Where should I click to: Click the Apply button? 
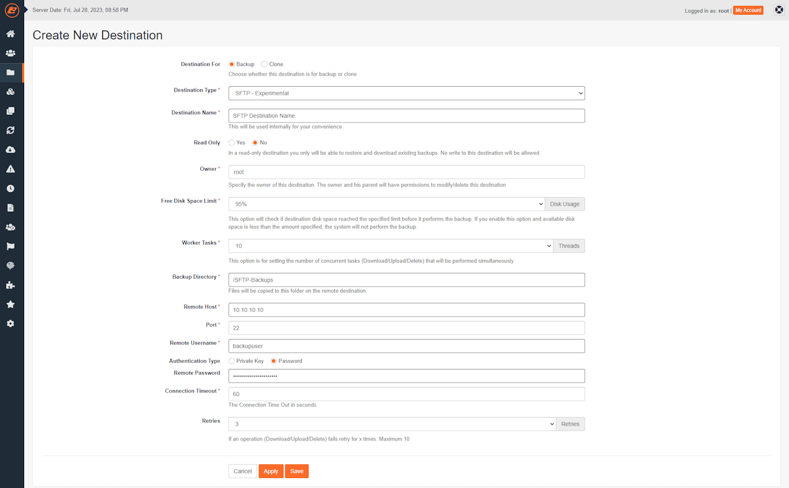pos(271,471)
